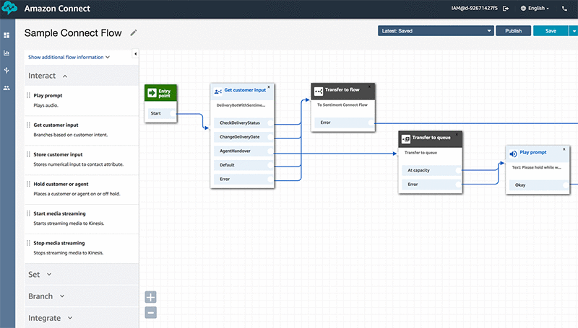Open the dashboard icon in left sidebar
The image size is (578, 328).
coord(7,35)
